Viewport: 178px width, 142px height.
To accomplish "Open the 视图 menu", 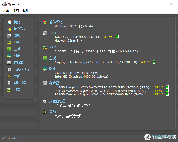I will [16, 11].
